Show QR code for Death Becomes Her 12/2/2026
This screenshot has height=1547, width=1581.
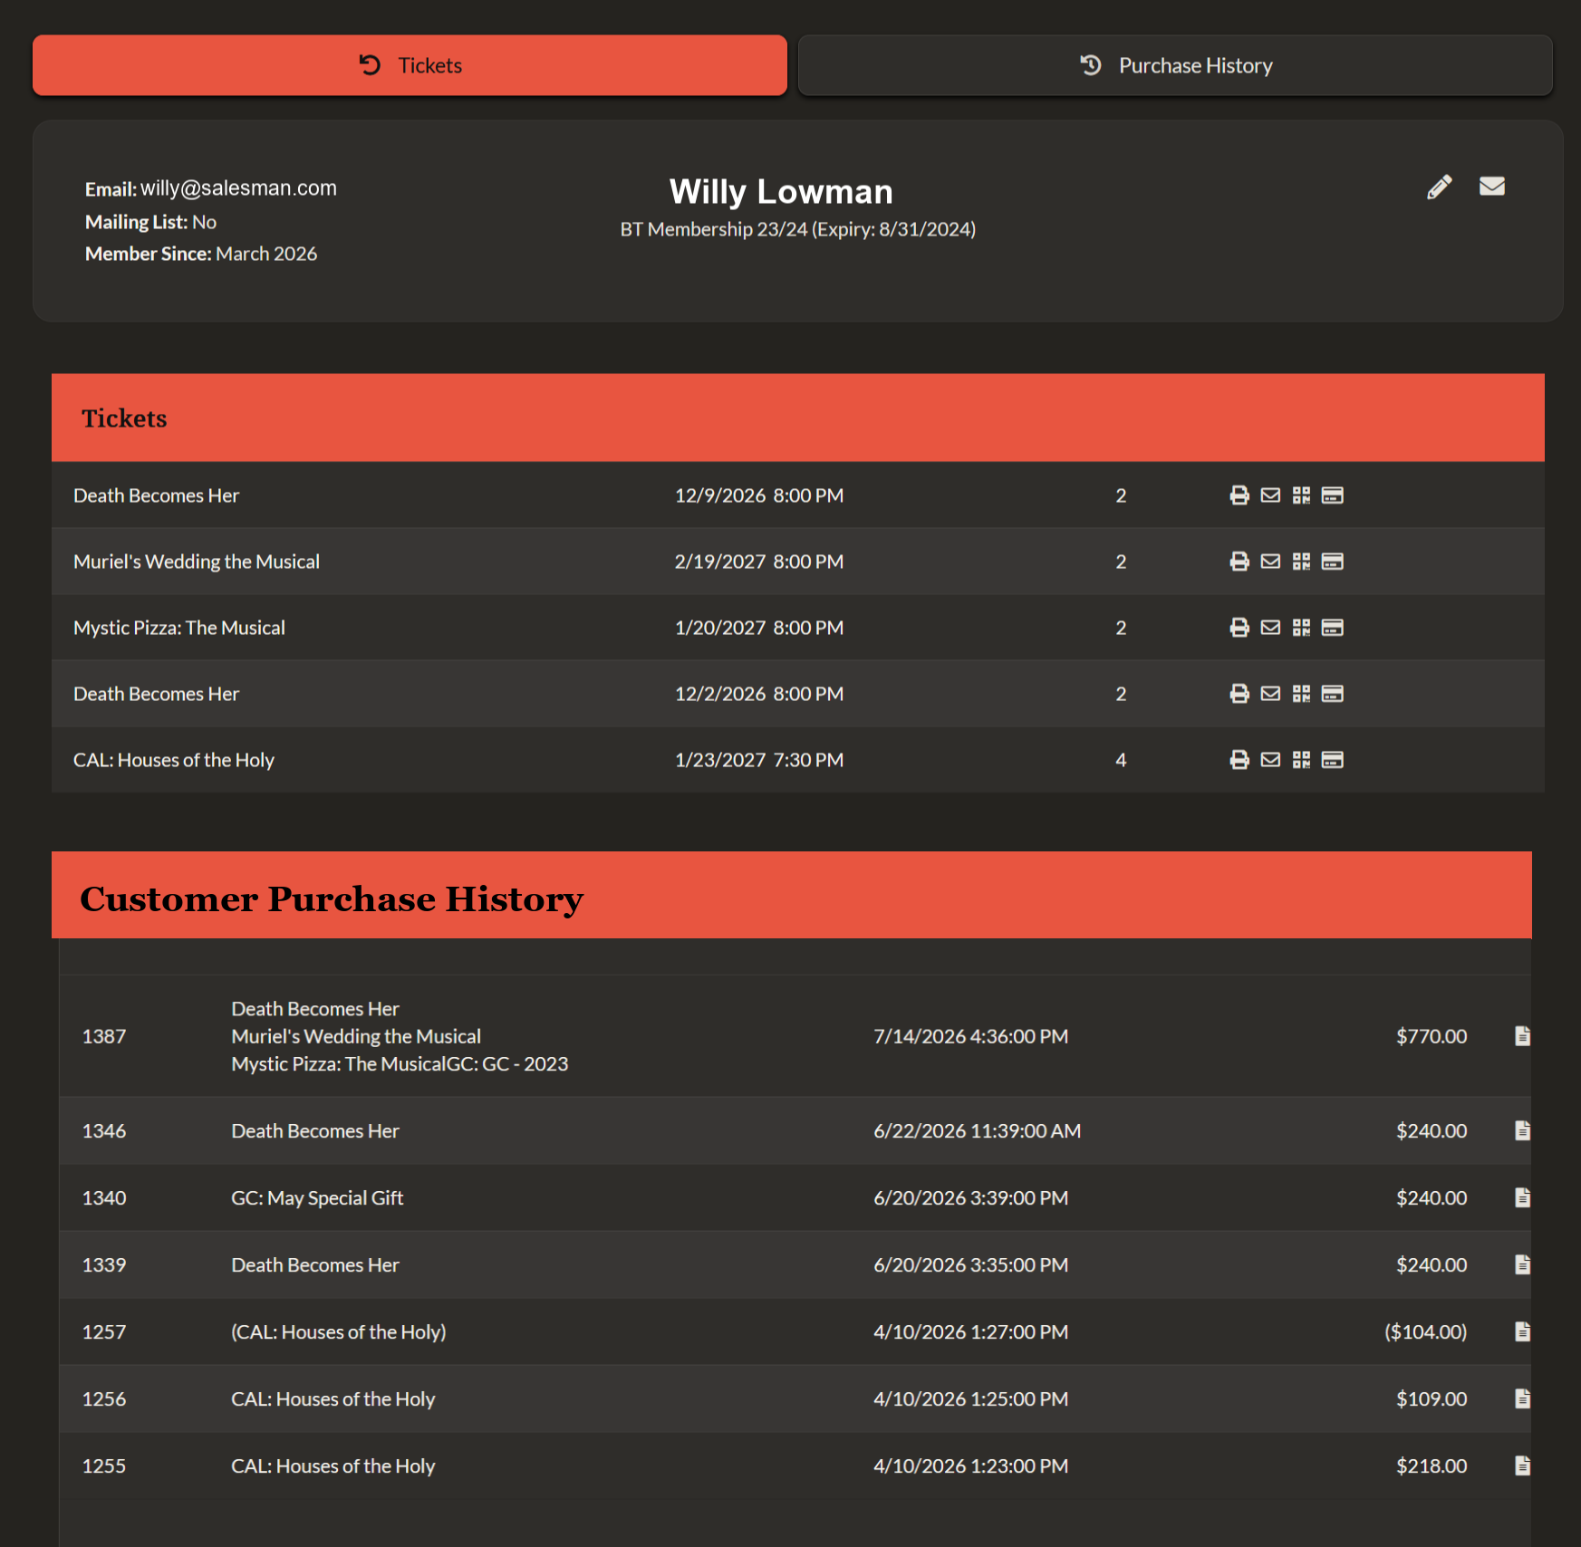click(1301, 694)
